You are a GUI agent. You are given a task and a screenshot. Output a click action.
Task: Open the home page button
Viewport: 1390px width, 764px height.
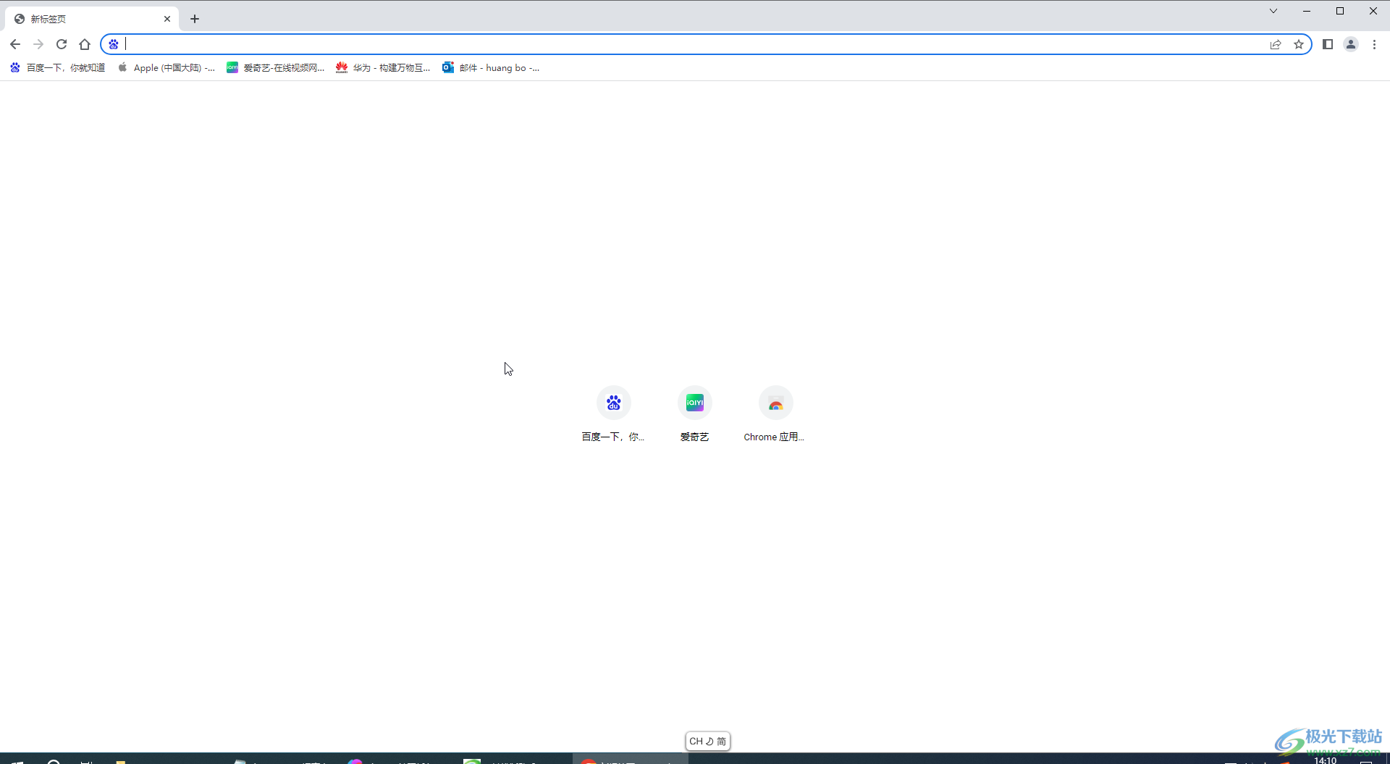(85, 44)
